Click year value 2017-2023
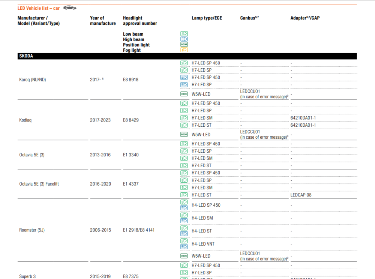Viewport: 375px width, 279px height. pyautogui.click(x=100, y=120)
